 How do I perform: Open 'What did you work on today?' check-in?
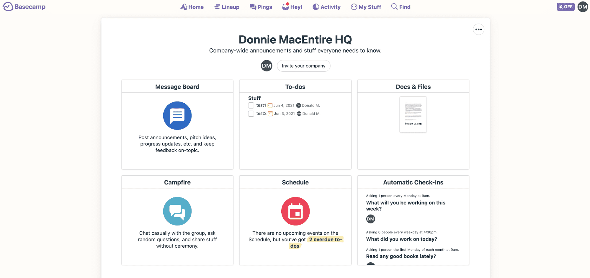click(402, 239)
